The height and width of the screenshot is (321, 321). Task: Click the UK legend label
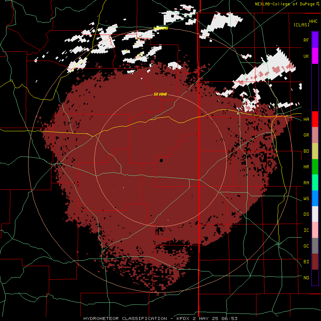tap(306, 56)
